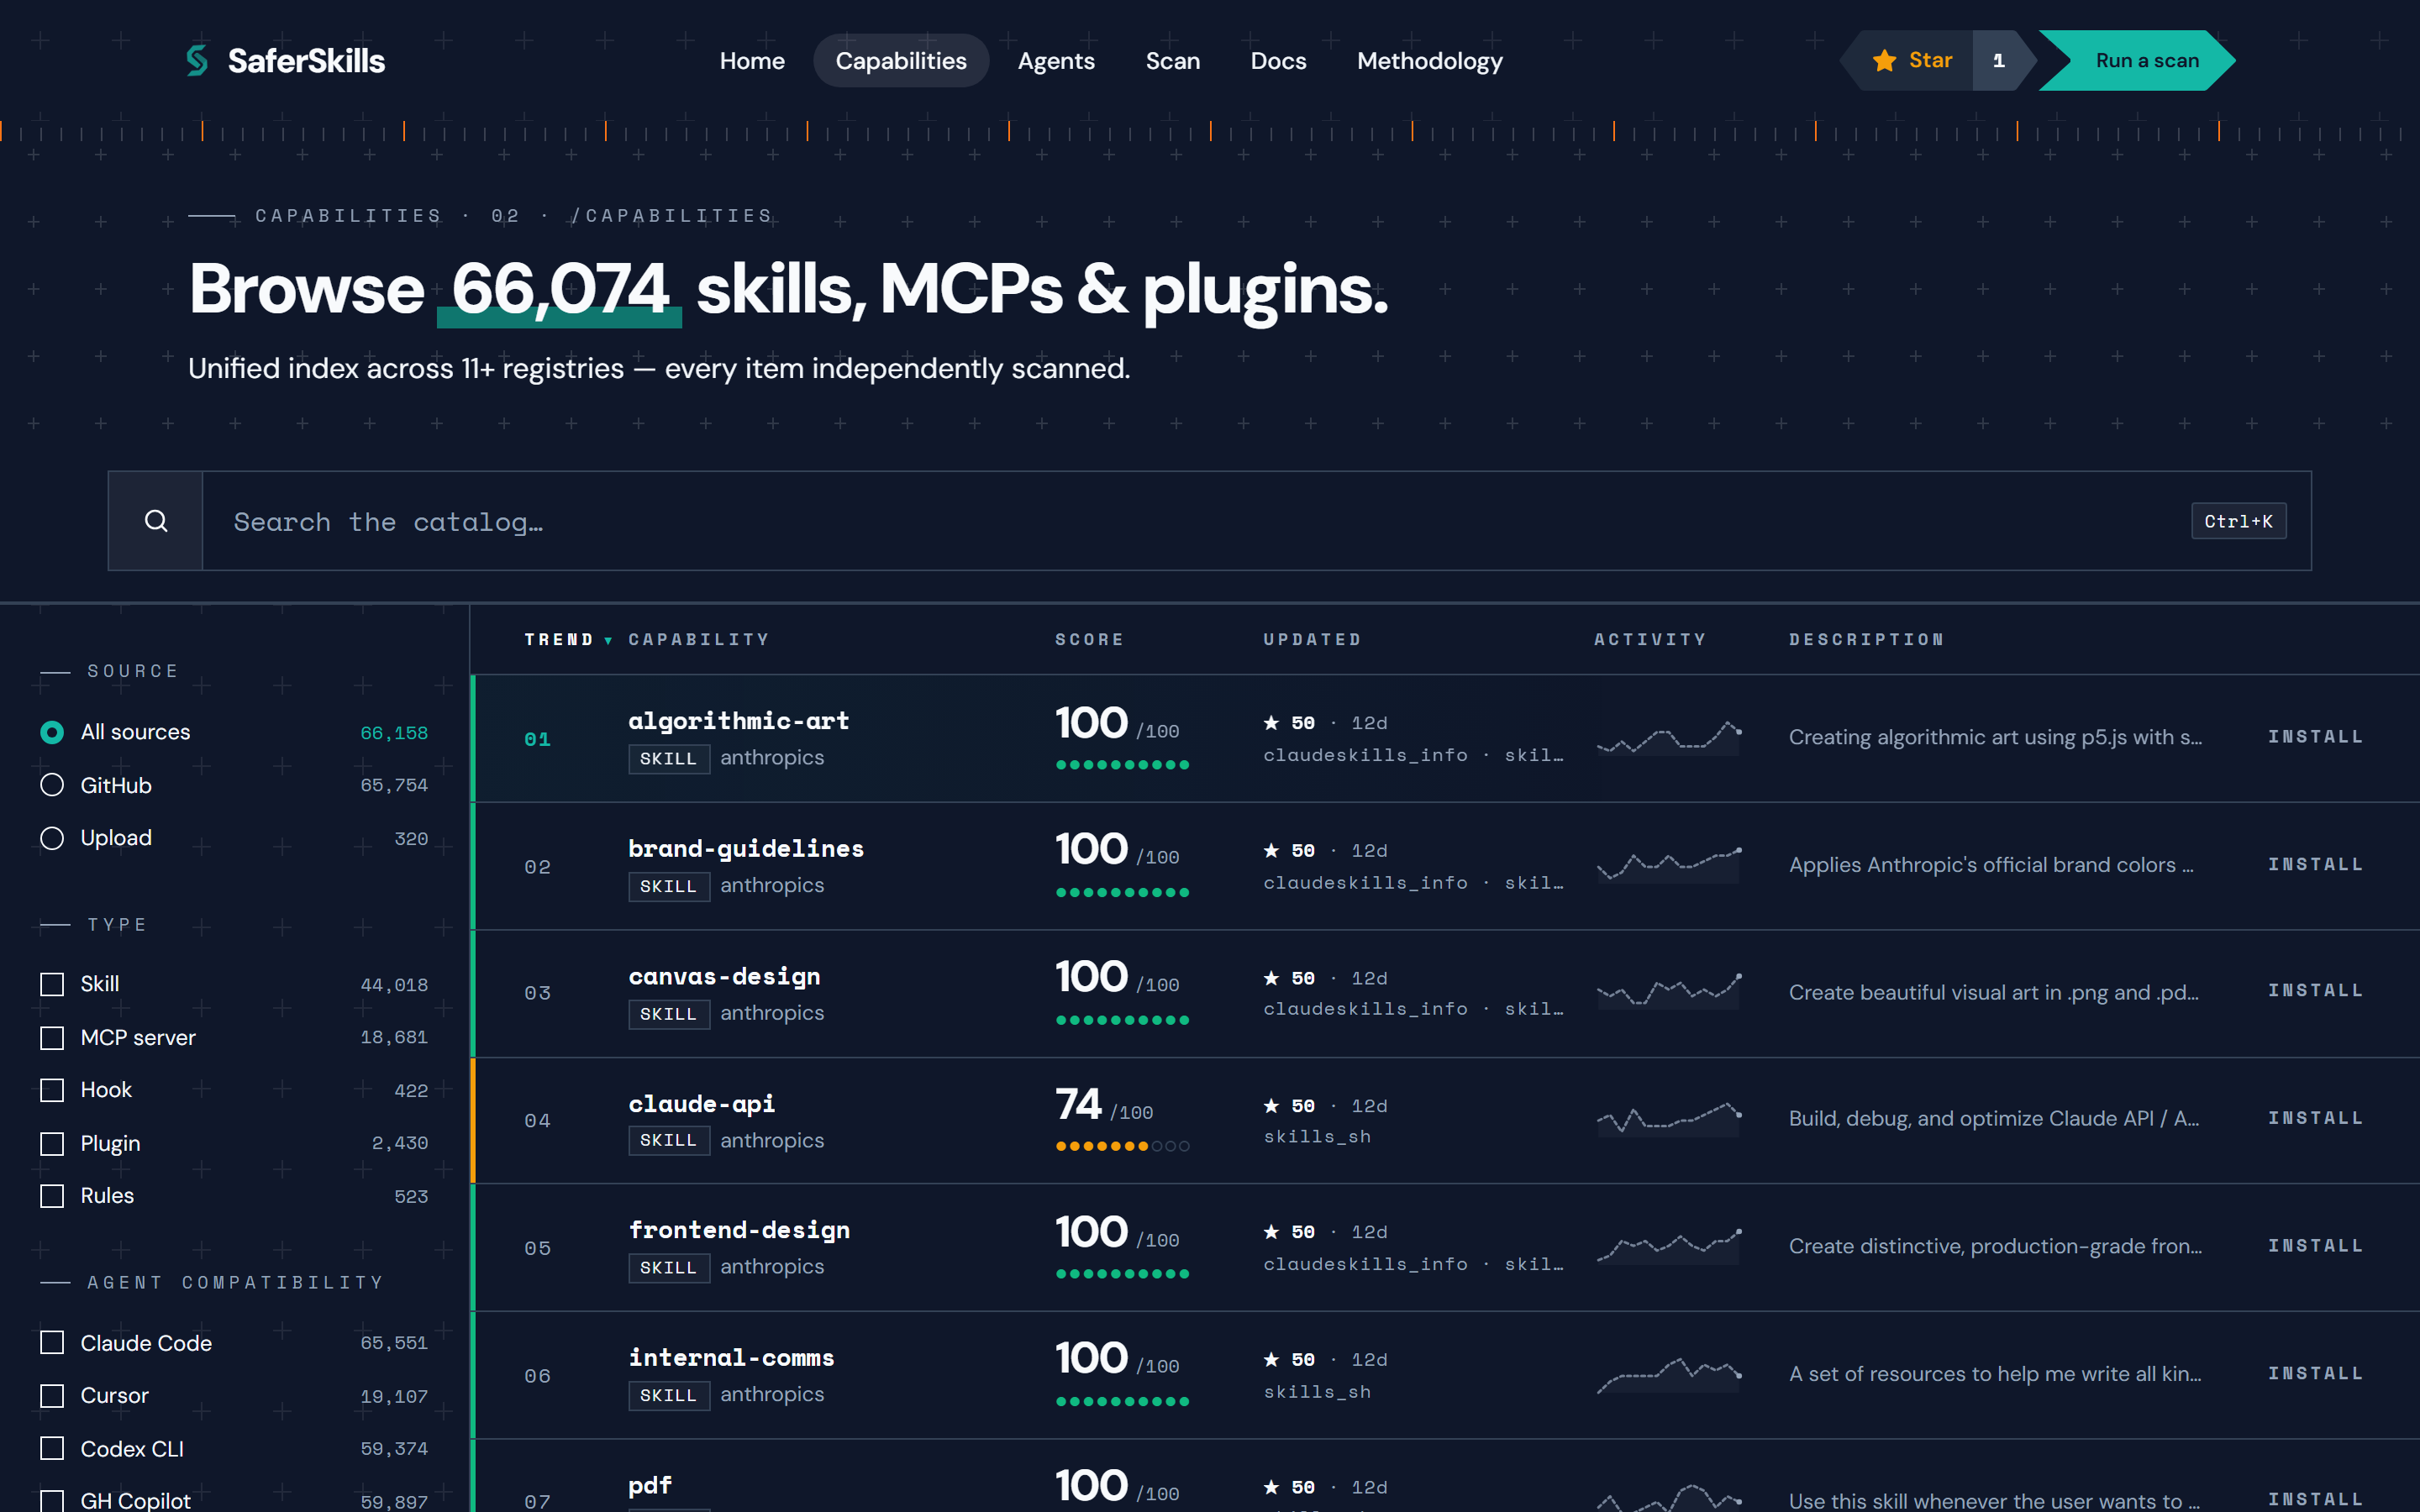Click the SKILL badge on claude-api
This screenshot has height=1512, width=2420.
[x=668, y=1140]
